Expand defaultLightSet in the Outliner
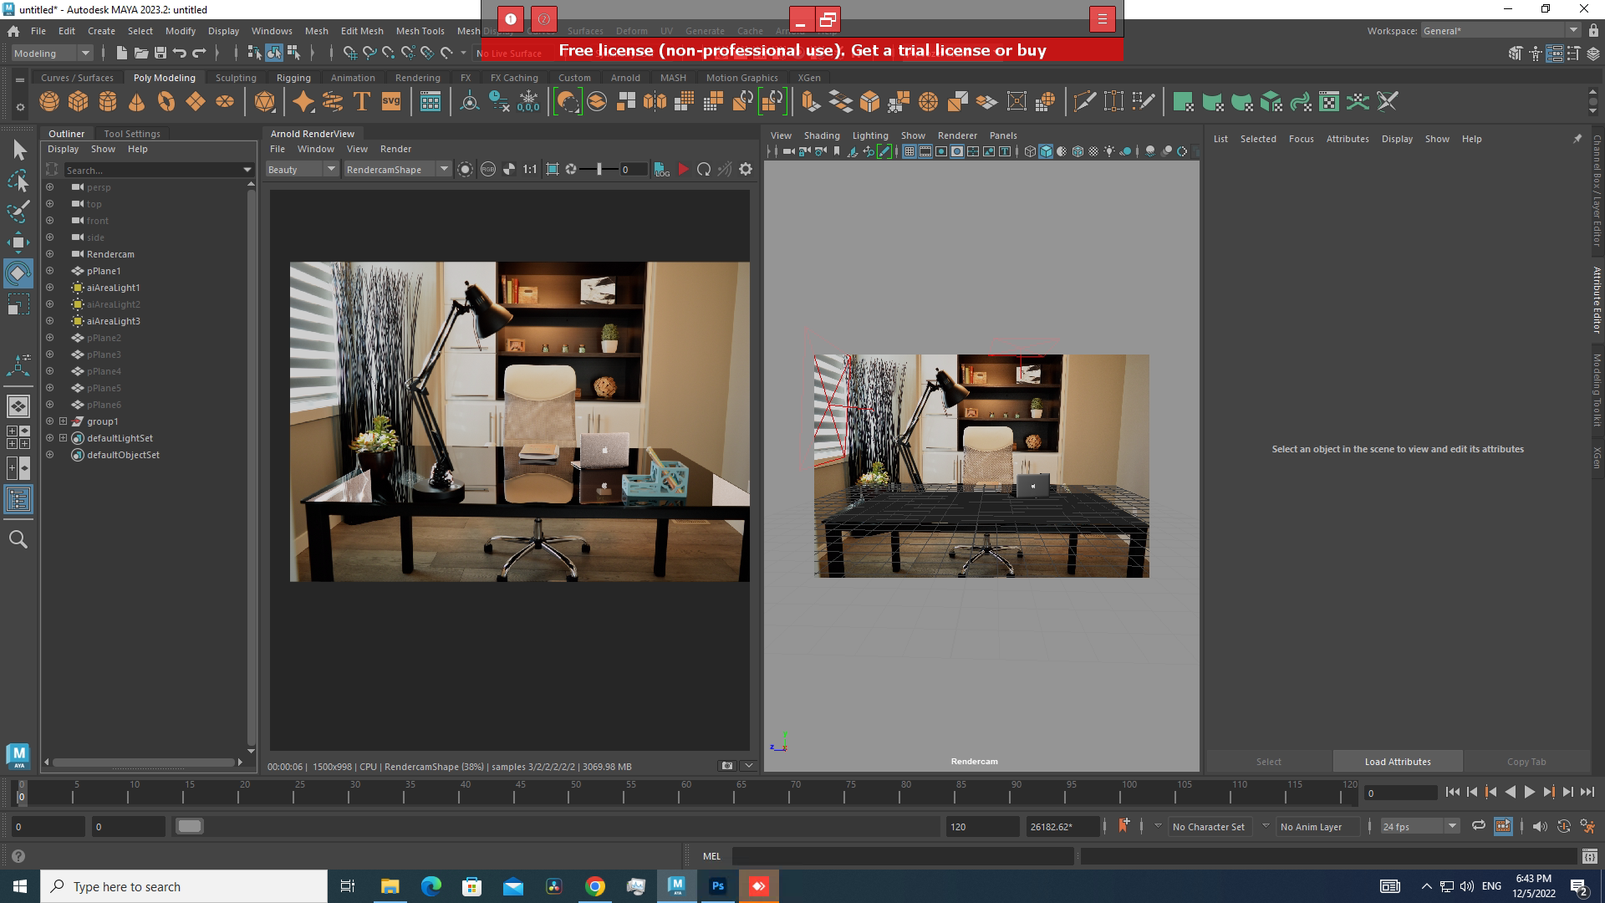Screen dimensions: 1605x903 (63, 438)
